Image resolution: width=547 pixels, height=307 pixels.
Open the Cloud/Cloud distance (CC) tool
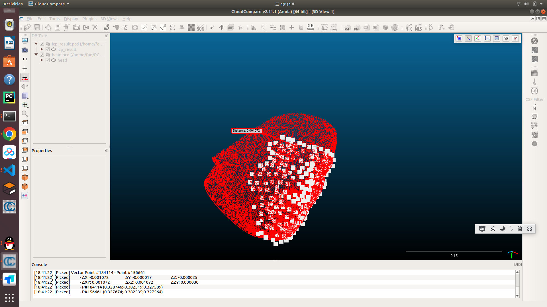point(172,27)
